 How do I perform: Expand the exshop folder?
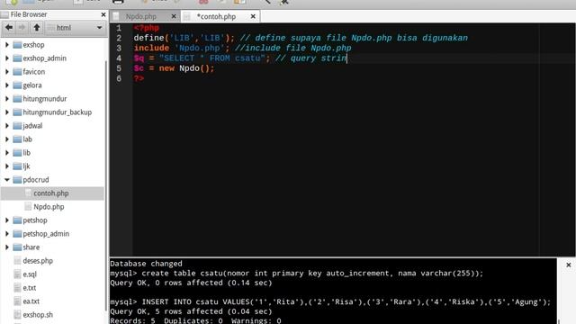pos(7,45)
